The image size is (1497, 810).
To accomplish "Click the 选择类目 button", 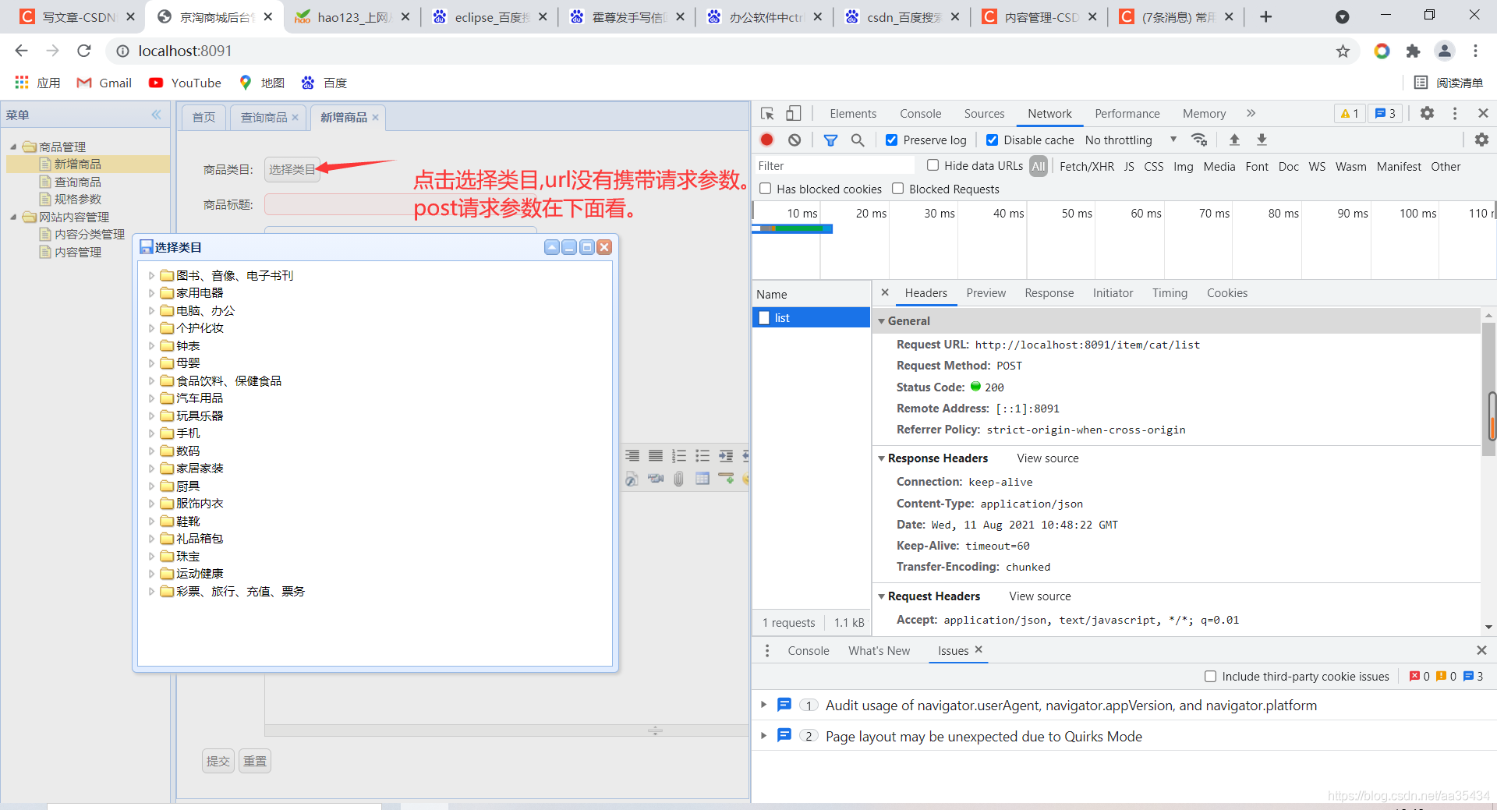I will (x=292, y=169).
